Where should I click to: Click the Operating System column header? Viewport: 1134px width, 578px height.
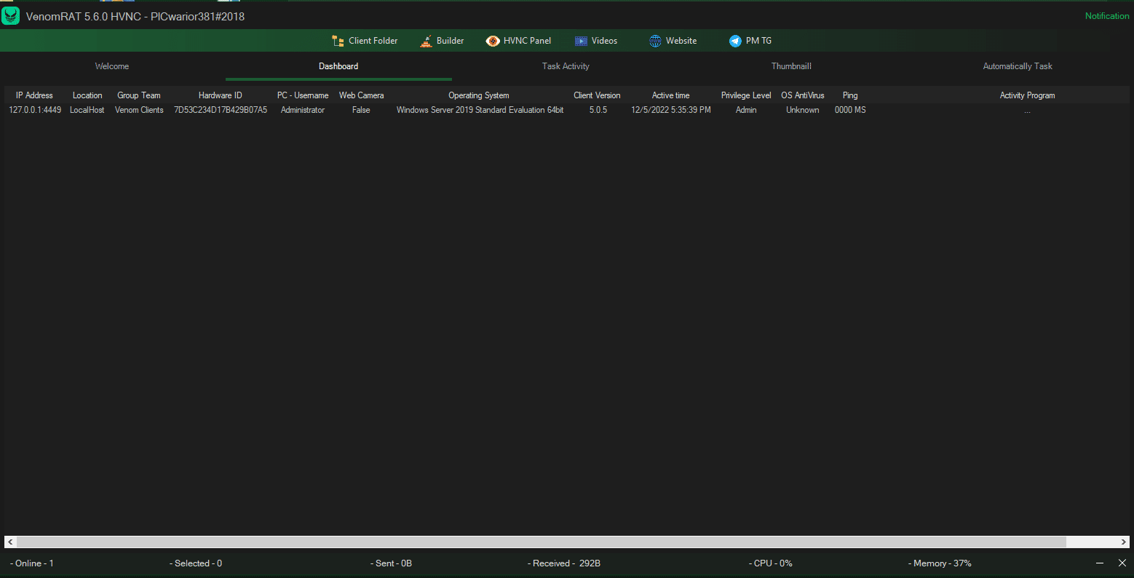coord(479,95)
